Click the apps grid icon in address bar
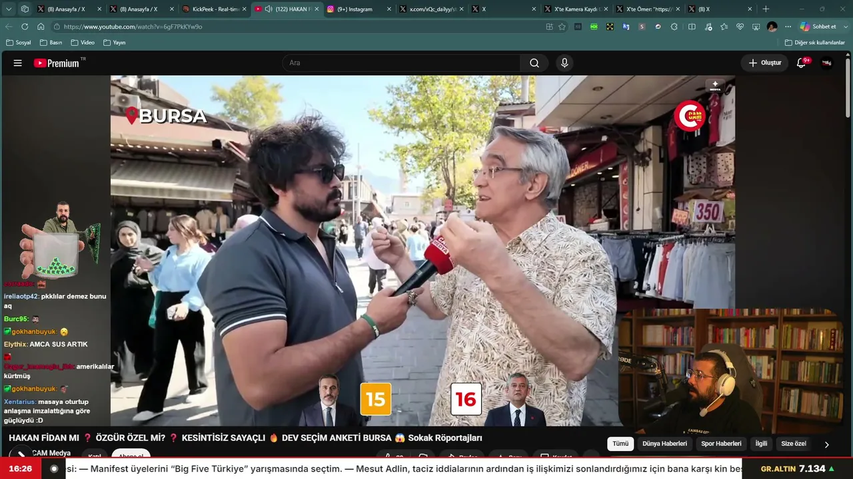The height and width of the screenshot is (479, 853). (549, 27)
